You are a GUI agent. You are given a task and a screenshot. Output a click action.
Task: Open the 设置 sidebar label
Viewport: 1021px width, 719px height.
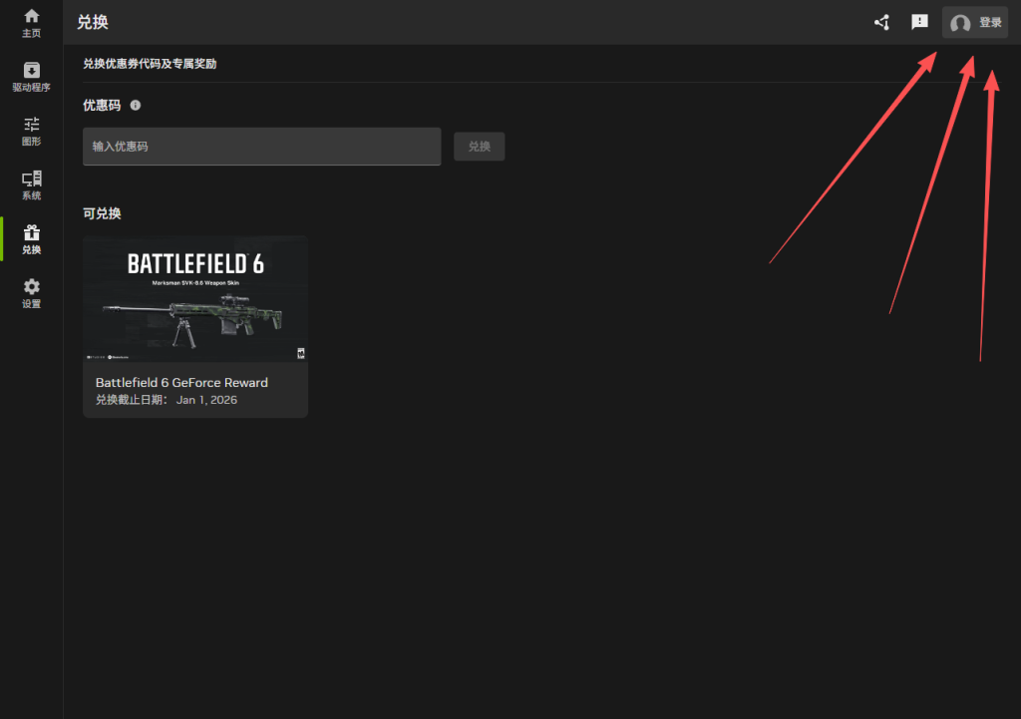tap(31, 304)
